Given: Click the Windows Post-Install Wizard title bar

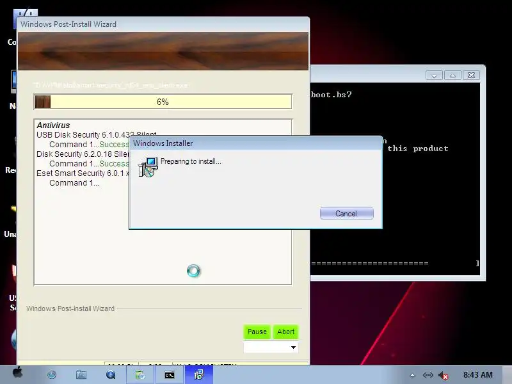Looking at the screenshot, I should 163,24.
